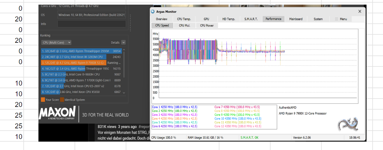Click the AuthenticAMD vendor label
This screenshot has height=150, width=383.
click(288, 108)
